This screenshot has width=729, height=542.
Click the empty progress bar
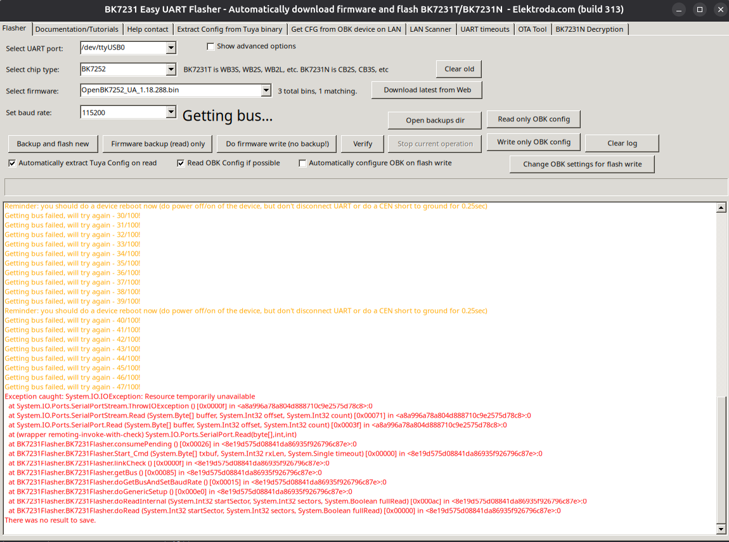(x=366, y=187)
